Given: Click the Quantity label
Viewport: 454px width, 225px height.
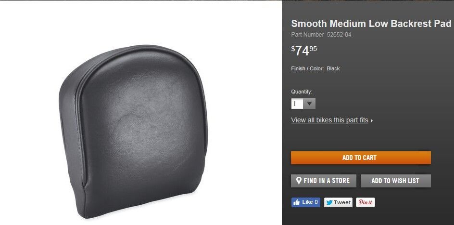Looking at the screenshot, I should (302, 92).
